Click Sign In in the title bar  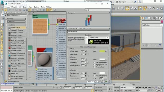pyautogui.click(x=124, y=2)
